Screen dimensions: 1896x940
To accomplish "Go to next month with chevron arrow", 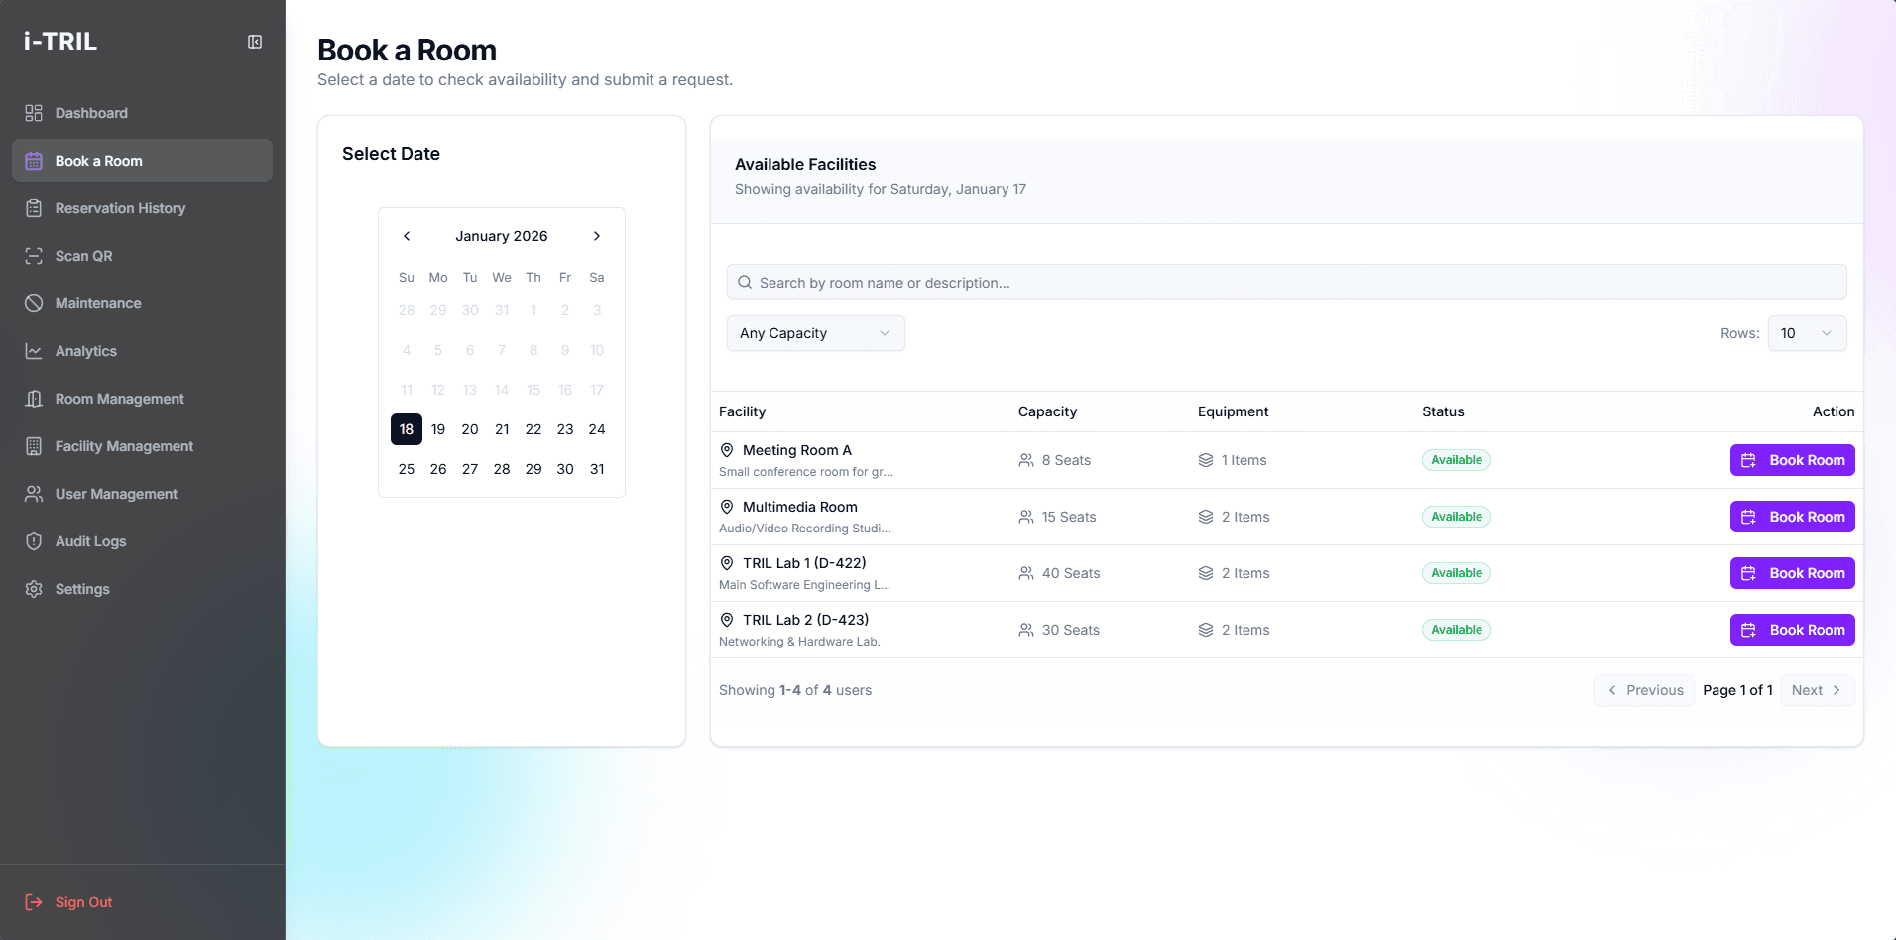I will pyautogui.click(x=596, y=236).
